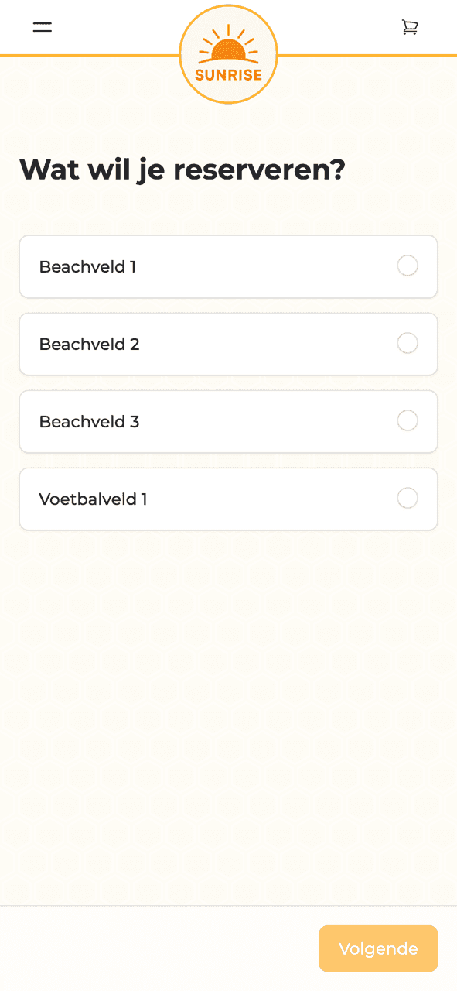Screen dimensions: 457x991
Task: Click the Voetbalveld 1 option card
Action: coord(228,499)
